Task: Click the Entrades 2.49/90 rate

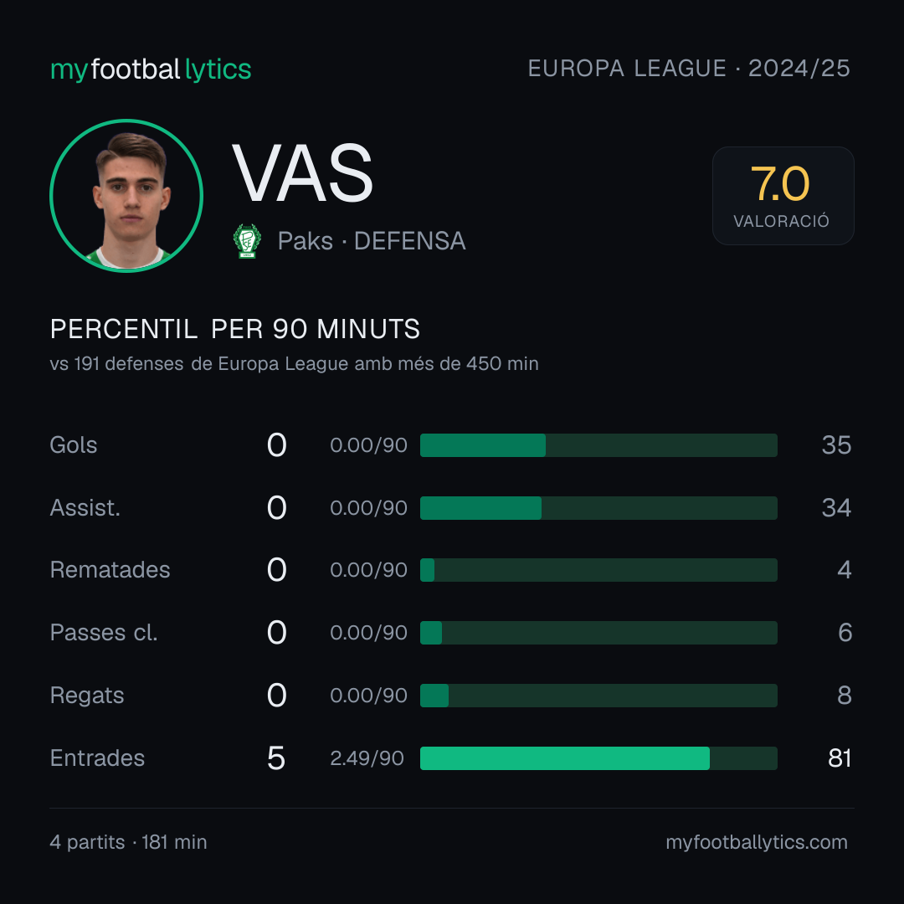Action: tap(367, 758)
